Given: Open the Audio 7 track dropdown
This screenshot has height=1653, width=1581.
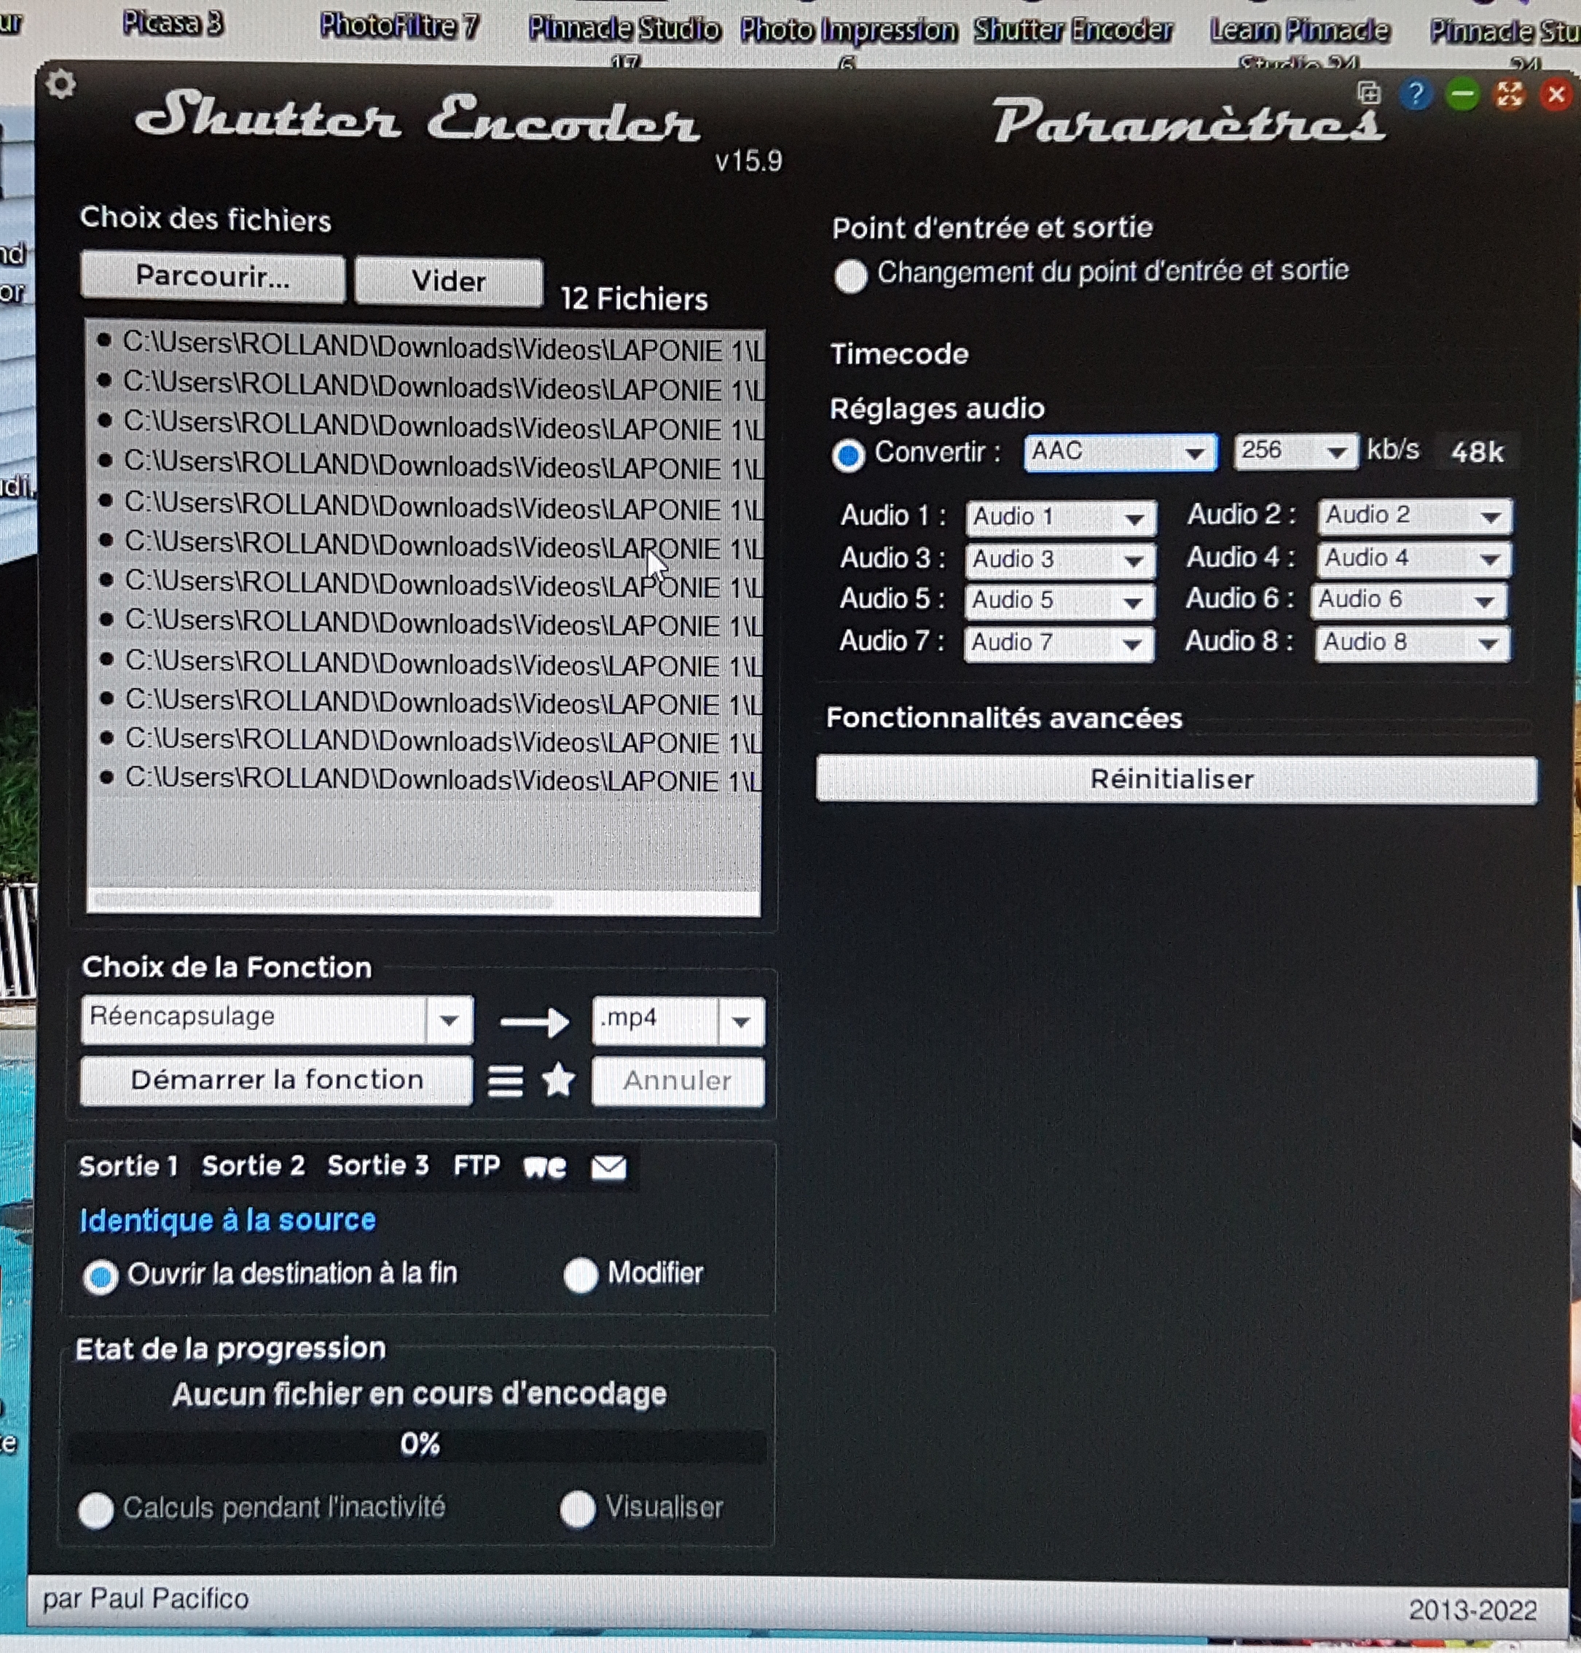Looking at the screenshot, I should coord(1059,644).
